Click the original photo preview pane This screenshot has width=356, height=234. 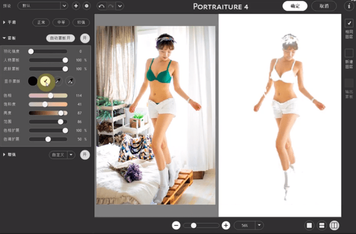tap(156, 115)
